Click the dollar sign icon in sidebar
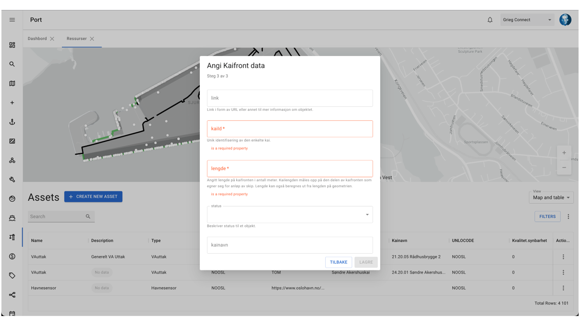The image size is (580, 326). click(x=12, y=256)
